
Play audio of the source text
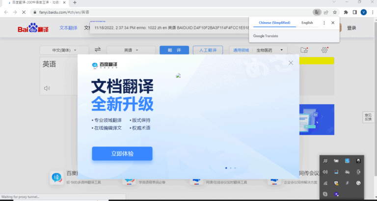tap(47, 88)
